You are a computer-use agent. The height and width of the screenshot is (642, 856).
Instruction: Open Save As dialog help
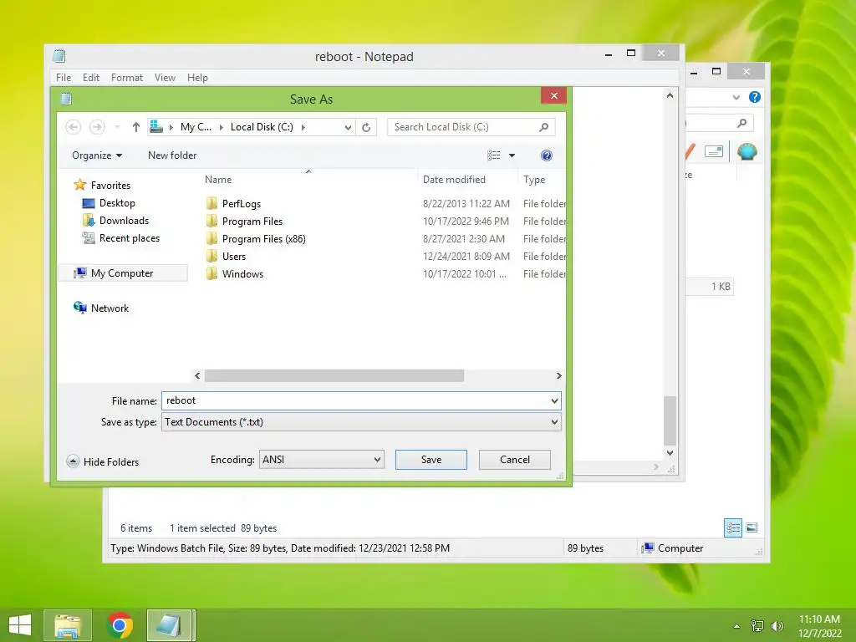point(546,155)
